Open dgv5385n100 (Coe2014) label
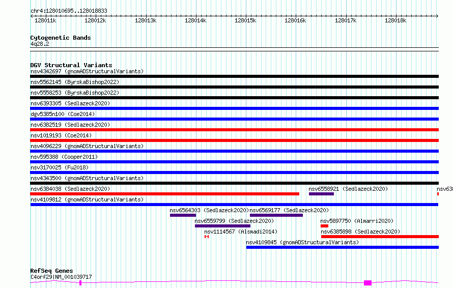 pos(63,114)
